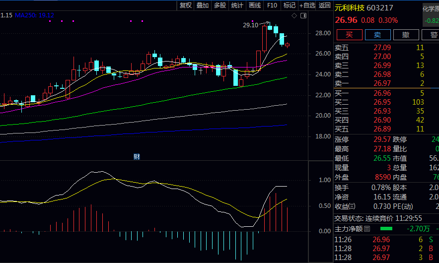Open F10 company information
Viewport: 439px width, 263px height.
tap(272, 5)
